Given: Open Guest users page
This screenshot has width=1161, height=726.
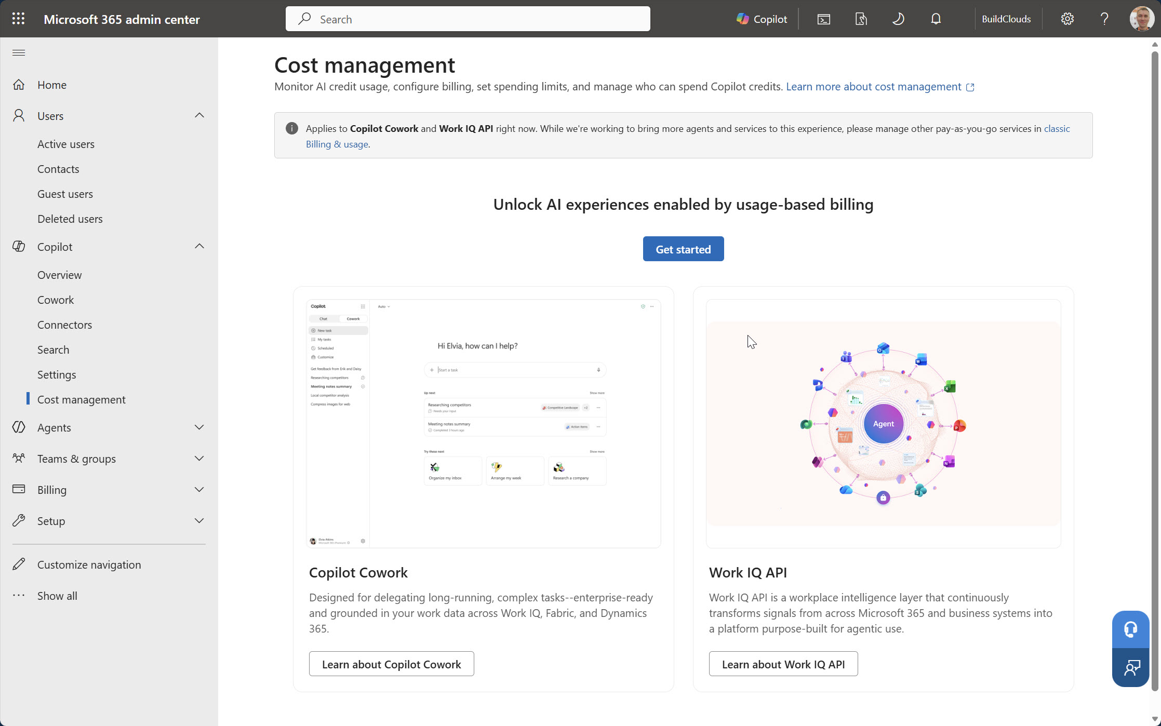Looking at the screenshot, I should [x=65, y=194].
